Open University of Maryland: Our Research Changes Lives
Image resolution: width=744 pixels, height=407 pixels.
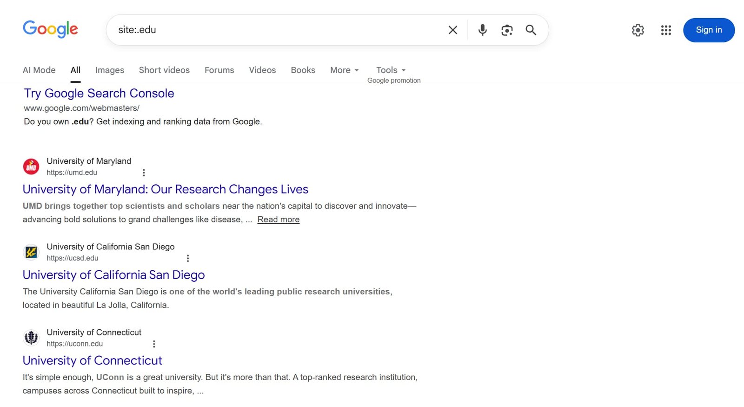tap(166, 189)
